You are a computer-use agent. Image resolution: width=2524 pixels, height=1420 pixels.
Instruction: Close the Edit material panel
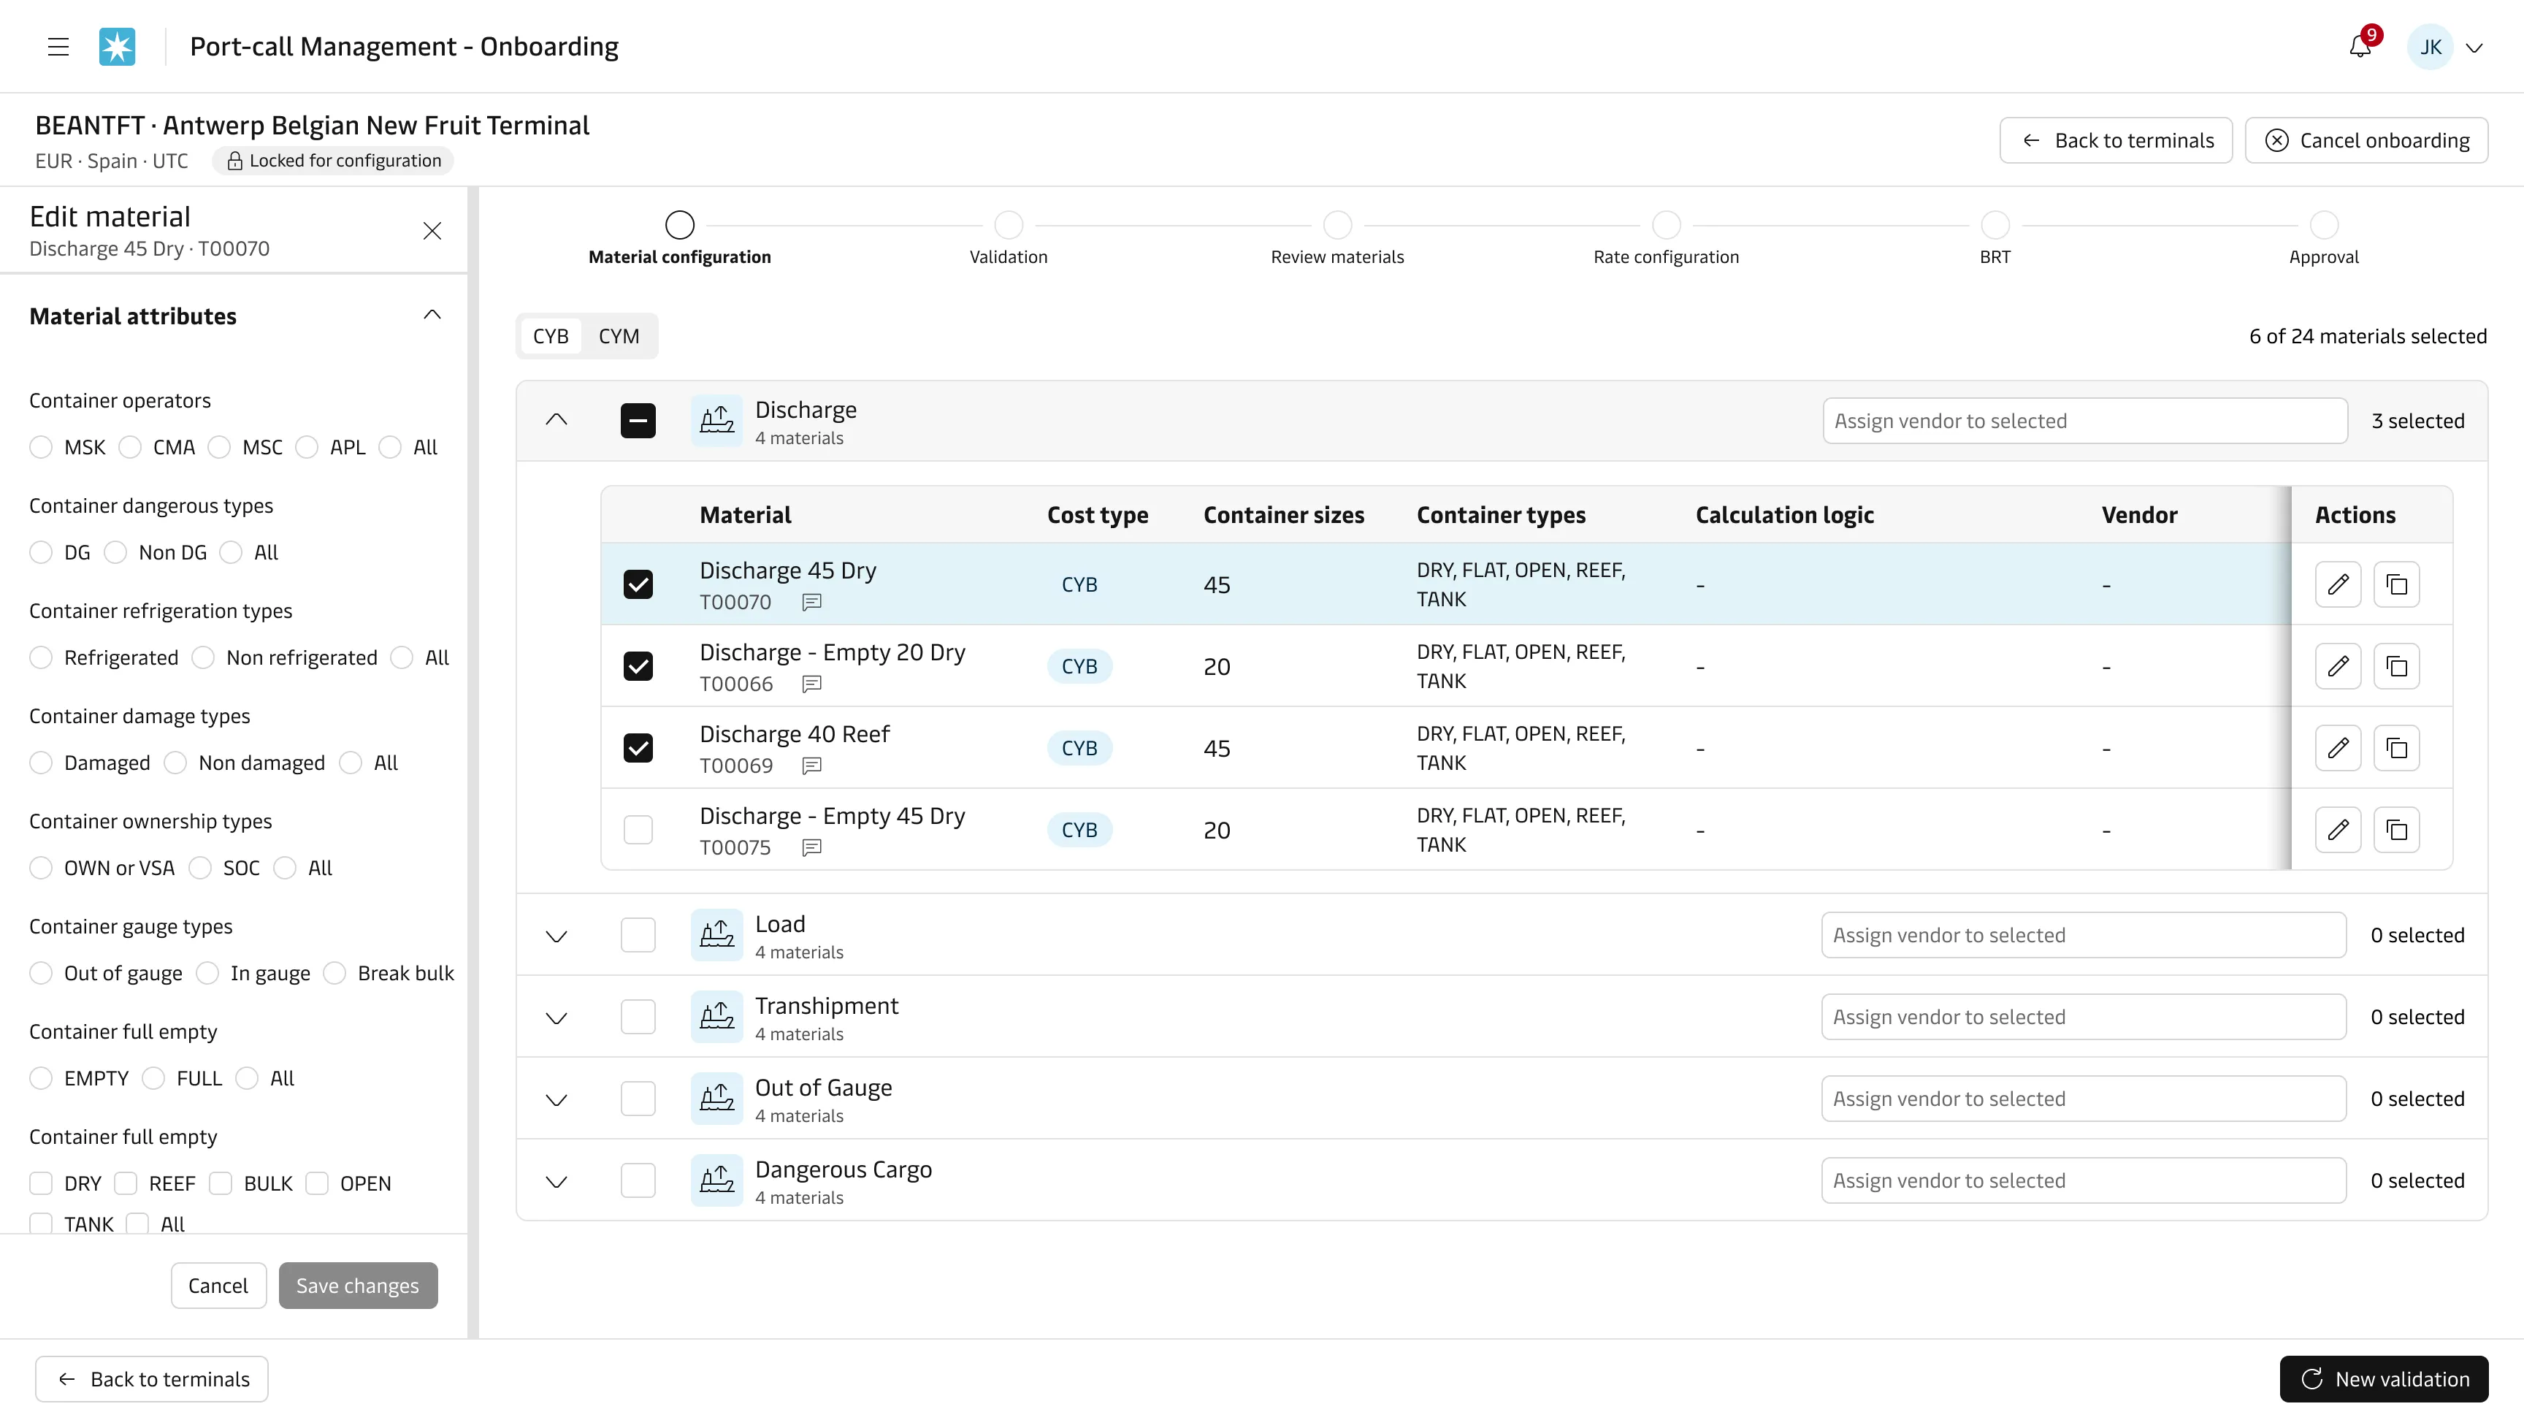(432, 232)
